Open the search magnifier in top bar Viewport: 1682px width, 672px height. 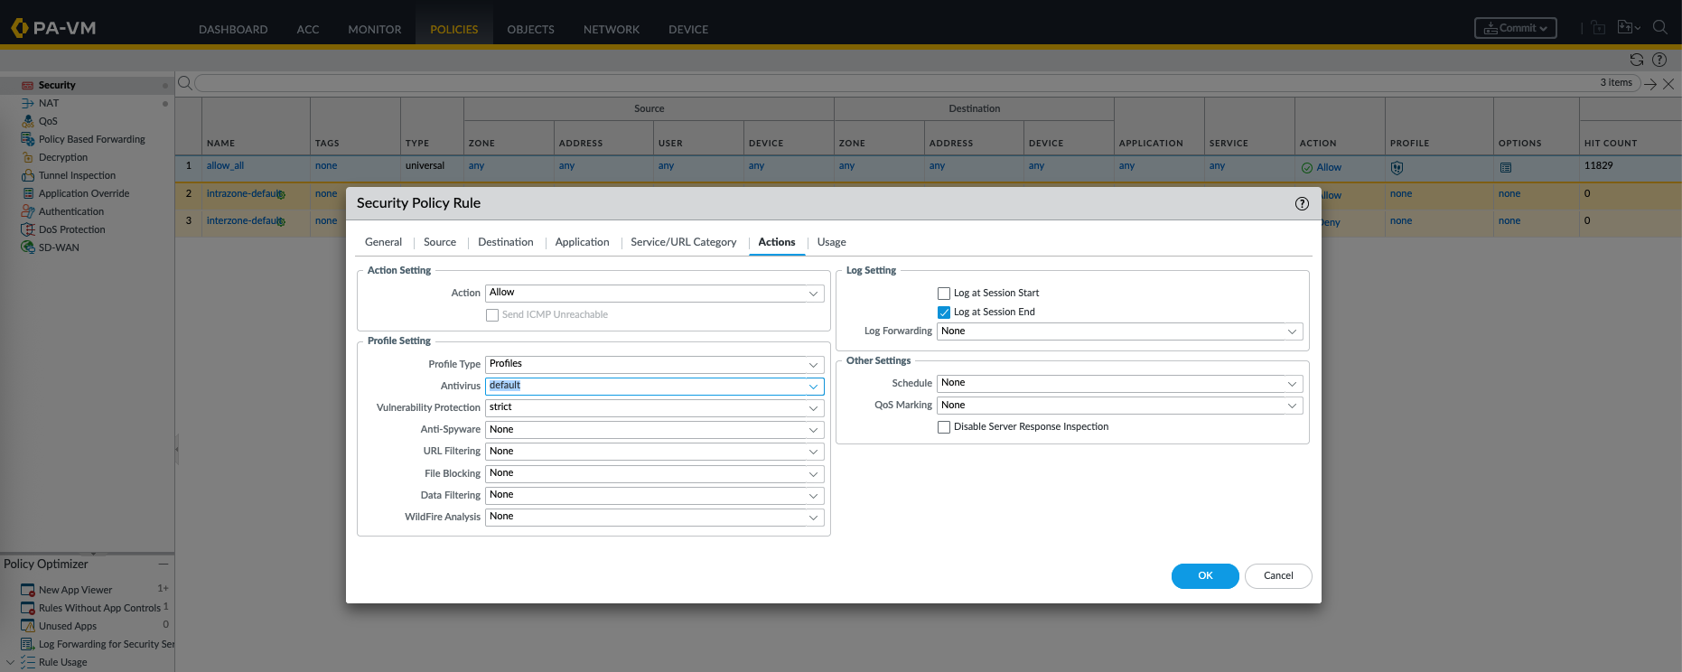tap(1659, 27)
